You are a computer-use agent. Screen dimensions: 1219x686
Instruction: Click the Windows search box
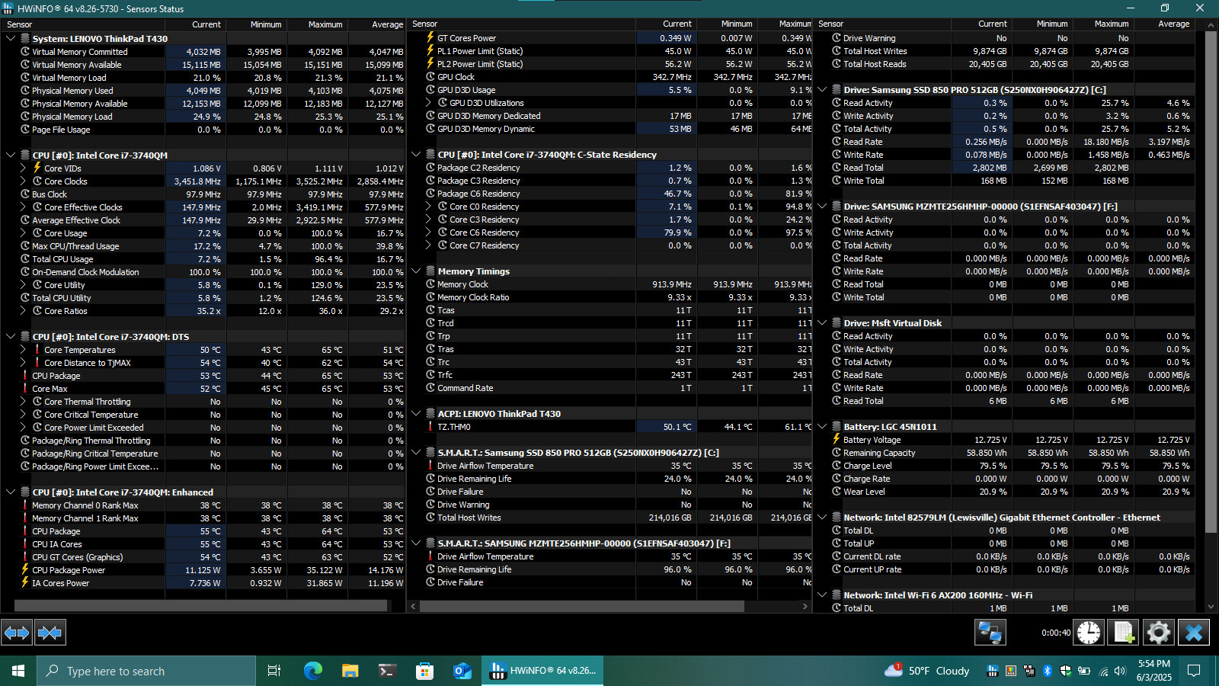coord(146,671)
